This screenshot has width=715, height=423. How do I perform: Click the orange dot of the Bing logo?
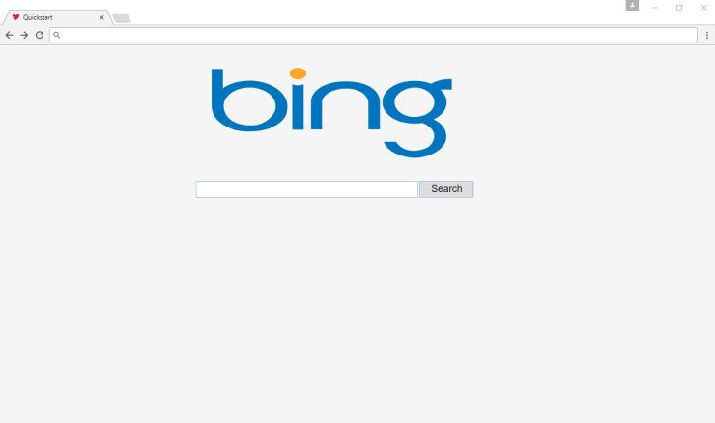coord(298,73)
